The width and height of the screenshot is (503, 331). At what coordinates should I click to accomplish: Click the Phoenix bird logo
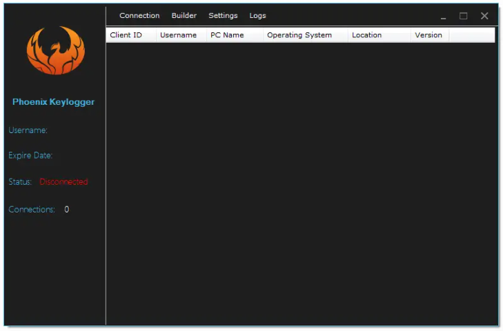55,51
